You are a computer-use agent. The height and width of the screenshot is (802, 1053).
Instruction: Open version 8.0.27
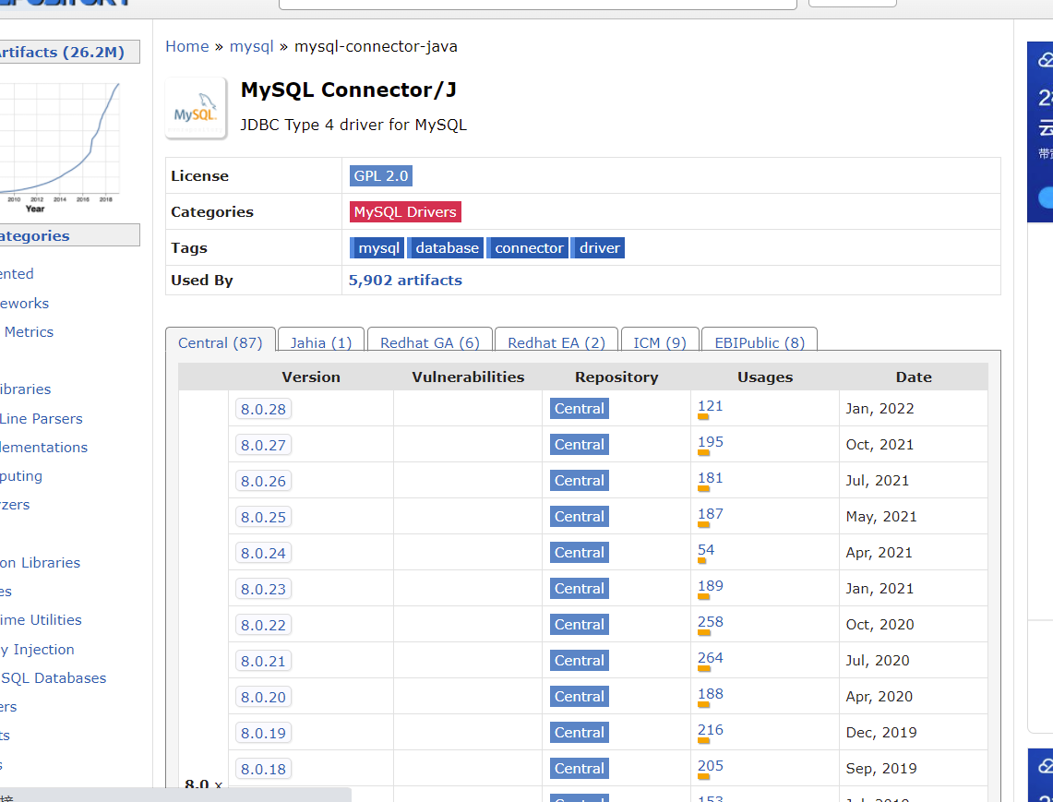(263, 446)
